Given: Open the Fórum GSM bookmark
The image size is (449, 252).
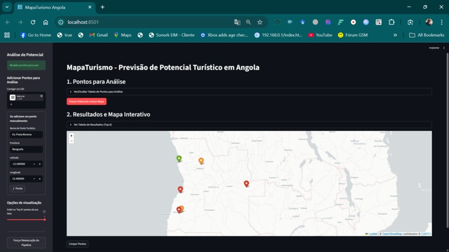Looking at the screenshot, I should pyautogui.click(x=353, y=35).
